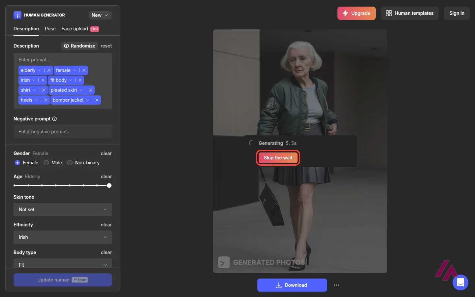Click the Human templates grid icon
Image resolution: width=475 pixels, height=297 pixels.
click(389, 13)
